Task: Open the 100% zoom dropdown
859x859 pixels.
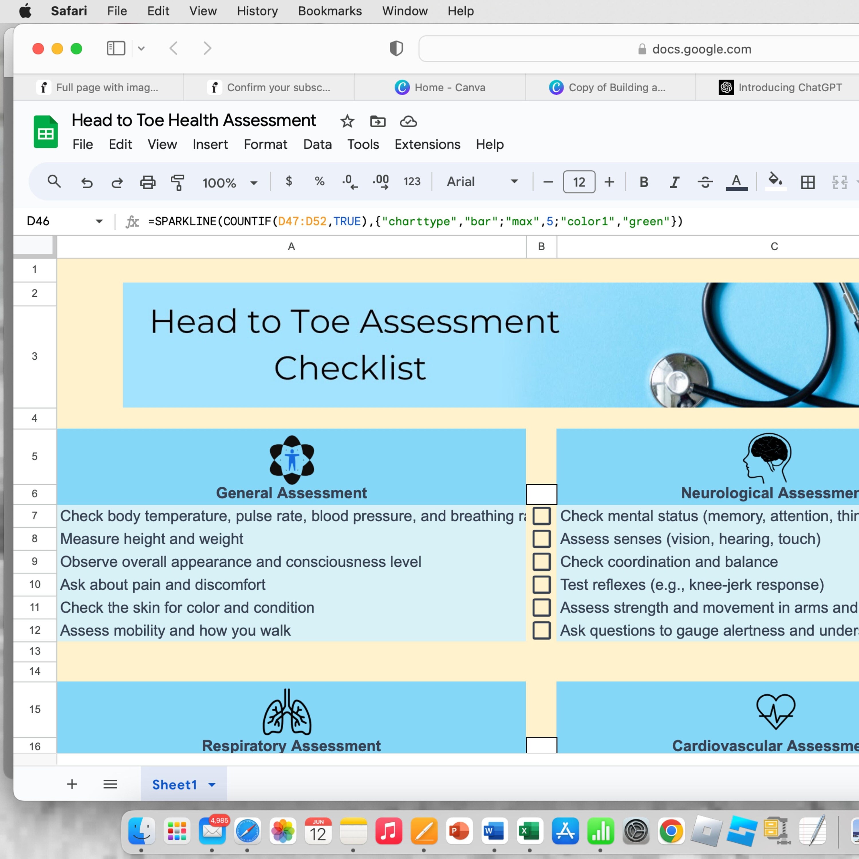Action: click(x=229, y=182)
